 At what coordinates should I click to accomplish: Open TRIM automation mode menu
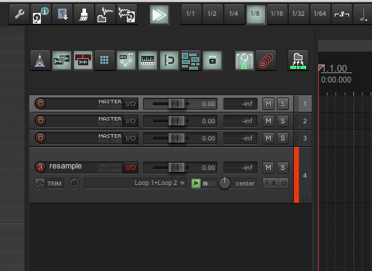coord(49,184)
